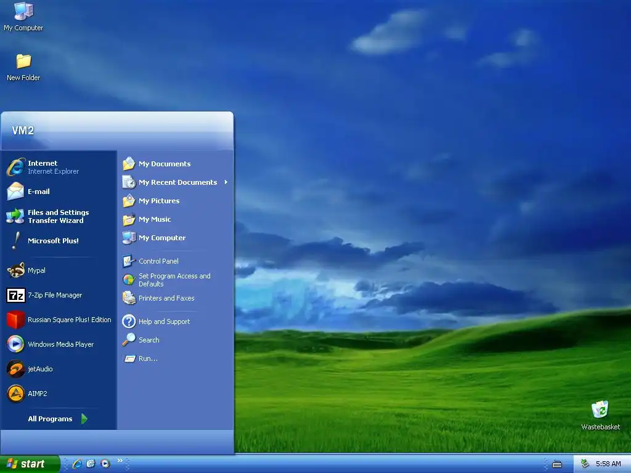Launch Windows Media Player from the Start menu
Image resolution: width=631 pixels, height=473 pixels.
[59, 344]
